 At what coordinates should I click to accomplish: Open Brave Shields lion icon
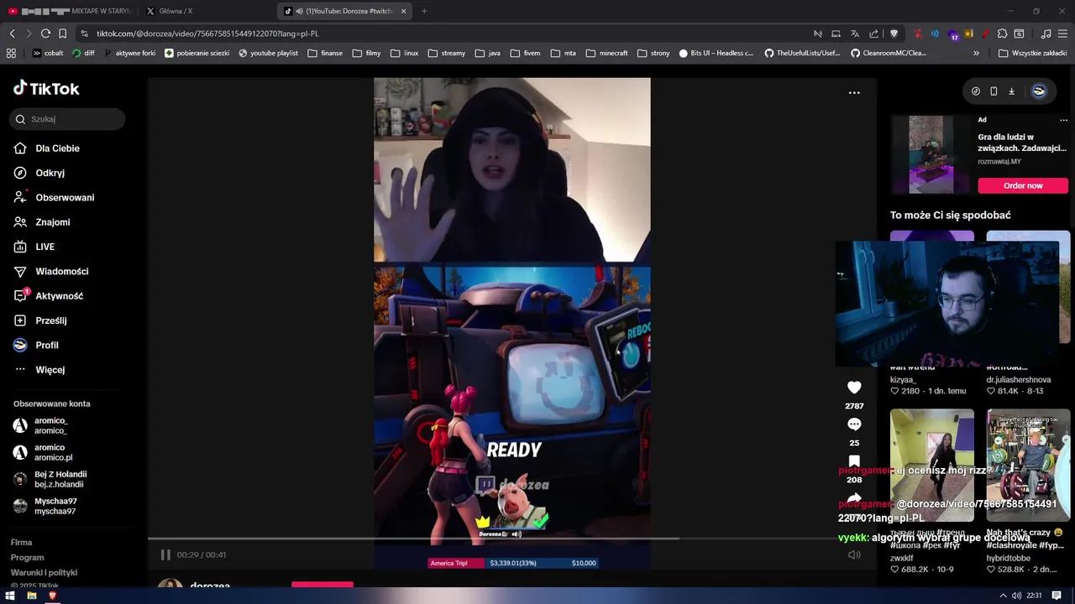pyautogui.click(x=894, y=34)
